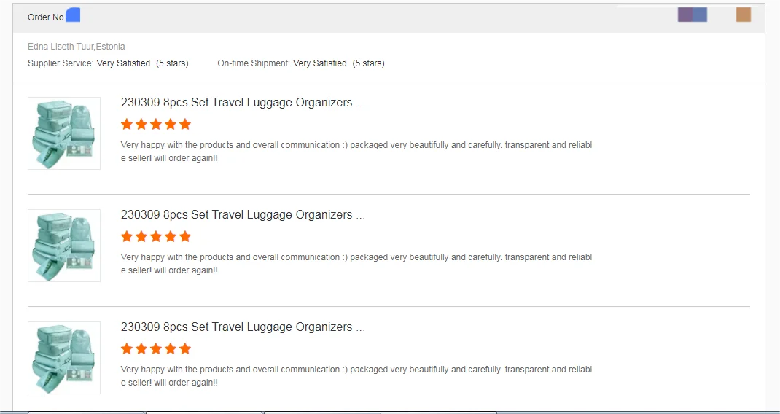The height and width of the screenshot is (414, 780).
Task: Click the second review's comment text
Action: point(356,264)
